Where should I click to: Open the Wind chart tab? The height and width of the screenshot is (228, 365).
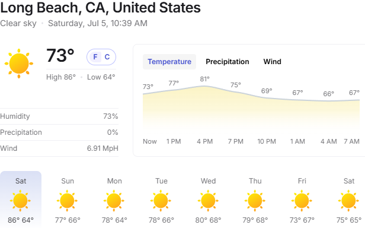tap(272, 62)
